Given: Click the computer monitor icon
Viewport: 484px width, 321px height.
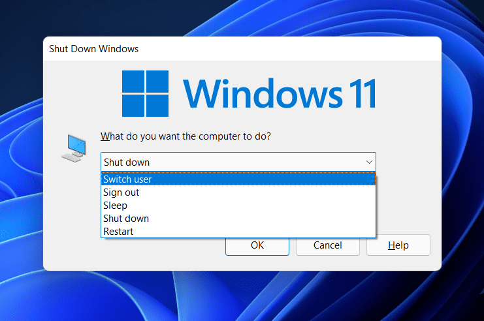Looking at the screenshot, I should pos(74,147).
